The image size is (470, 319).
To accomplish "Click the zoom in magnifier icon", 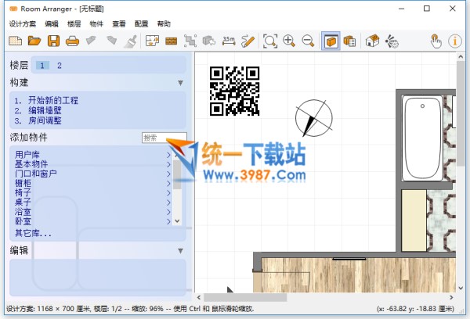I will pos(289,41).
